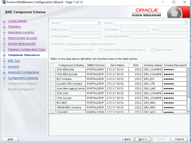The width and height of the screenshot is (191, 143).
Task: Check the SOA EDN (Local) row checkbox
Action: (x=52, y=74)
